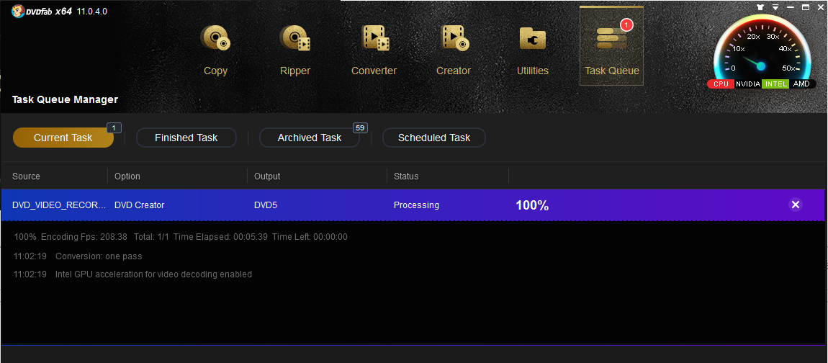Click the Task Queue Manager title

[x=65, y=99]
